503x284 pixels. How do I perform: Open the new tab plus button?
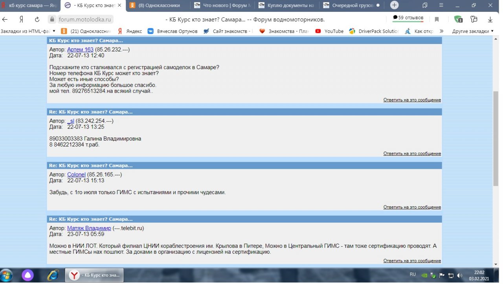click(394, 5)
